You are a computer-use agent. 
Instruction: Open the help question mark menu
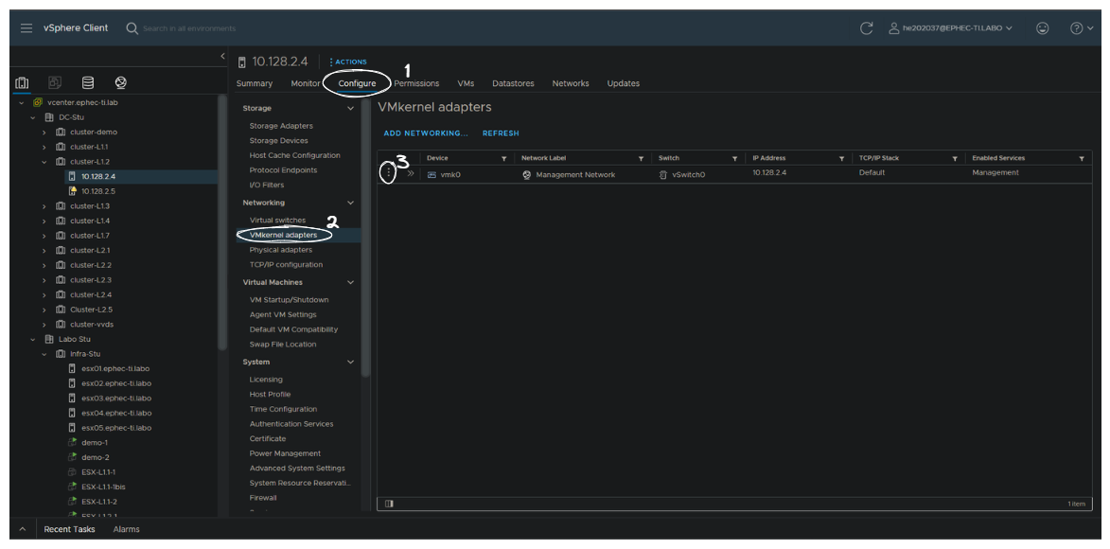coord(1081,28)
